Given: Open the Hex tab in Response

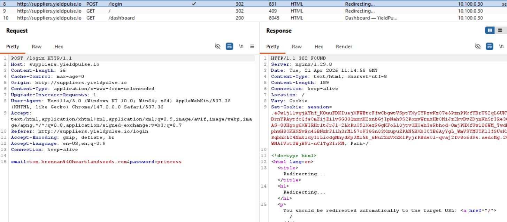Looking at the screenshot, I should pos(318,47).
